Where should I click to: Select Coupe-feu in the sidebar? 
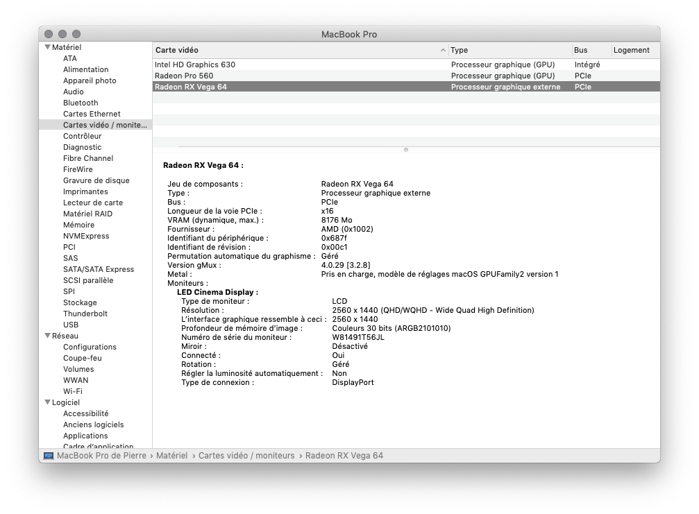pyautogui.click(x=82, y=358)
